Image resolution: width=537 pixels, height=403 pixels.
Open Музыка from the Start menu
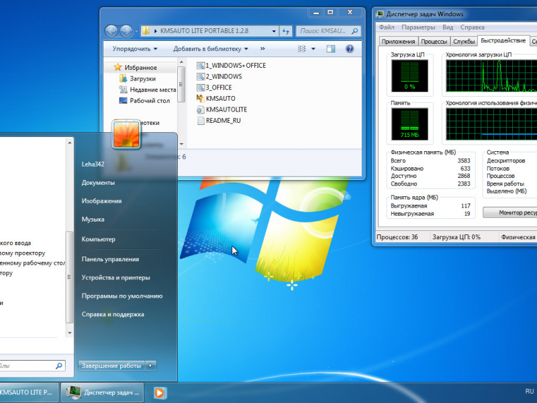[93, 220]
